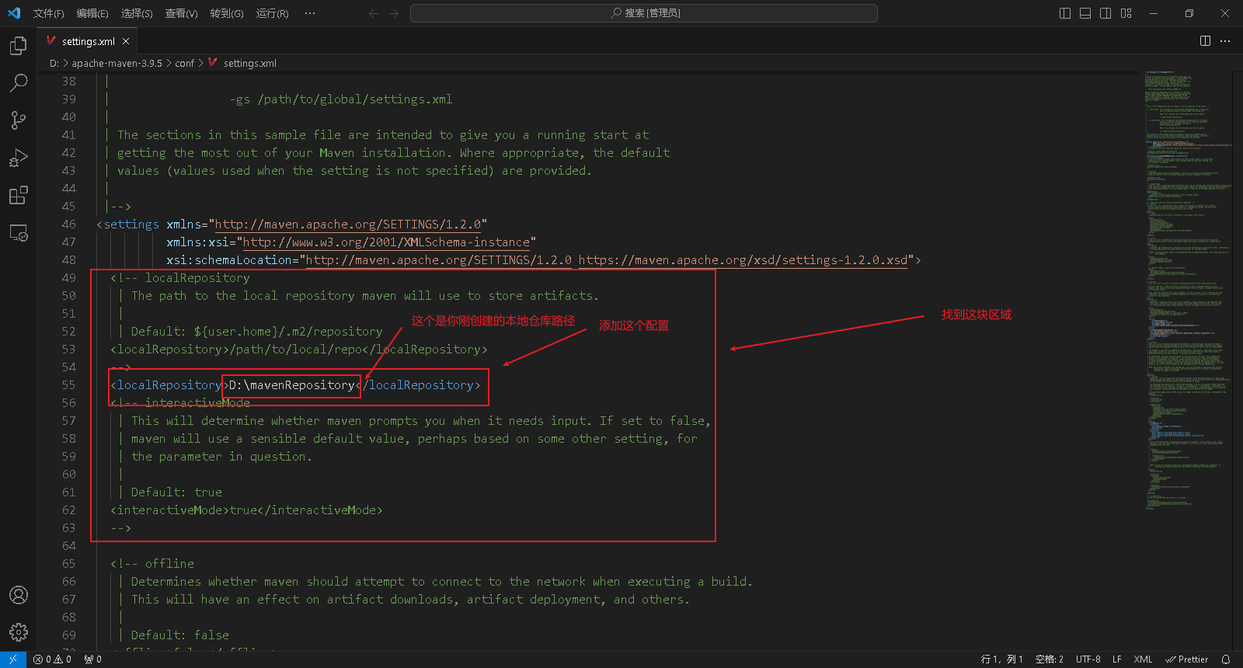The width and height of the screenshot is (1243, 668).
Task: Open the 文件(F) menu
Action: 48,13
